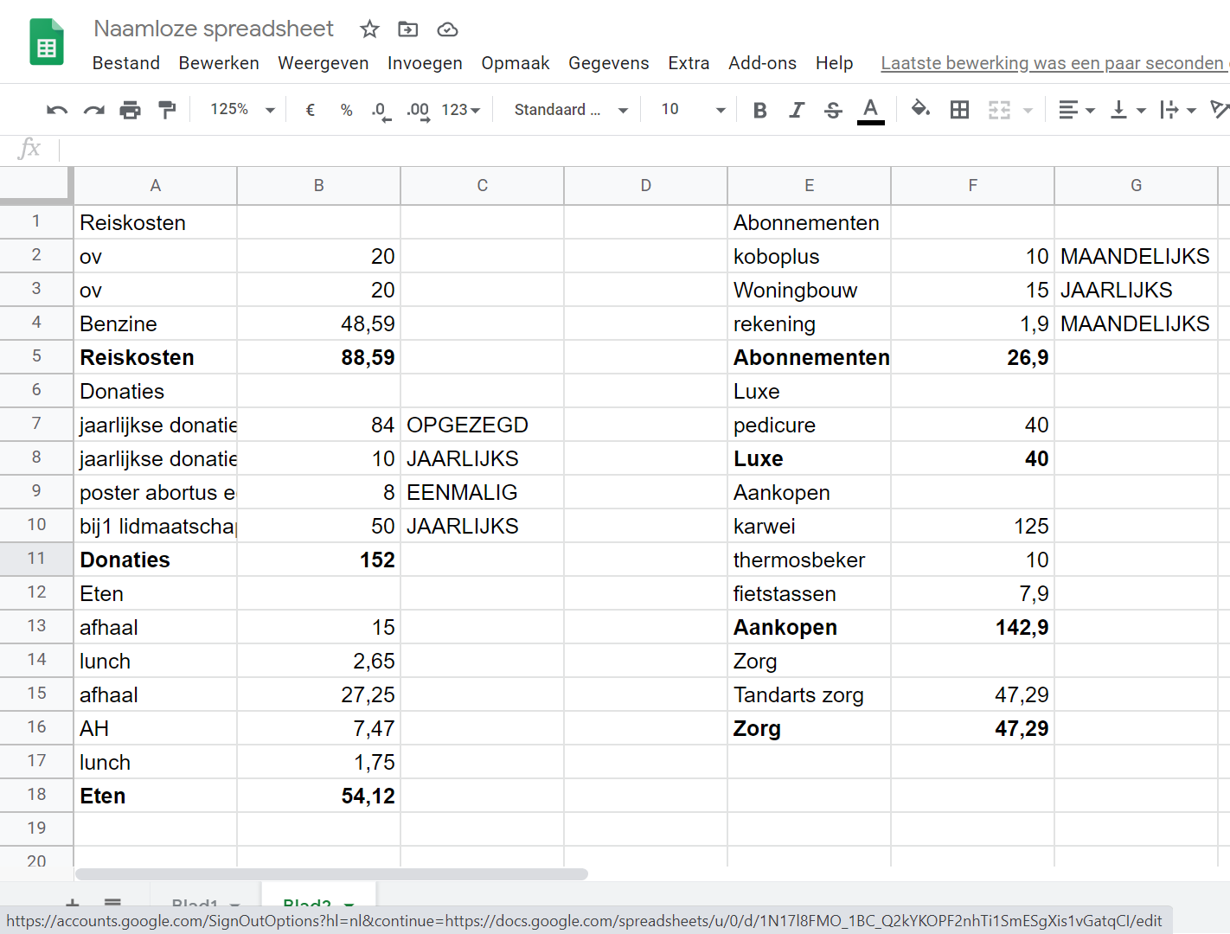Image resolution: width=1230 pixels, height=934 pixels.
Task: Select the Tandarts zorg cell
Action: pyautogui.click(x=810, y=694)
